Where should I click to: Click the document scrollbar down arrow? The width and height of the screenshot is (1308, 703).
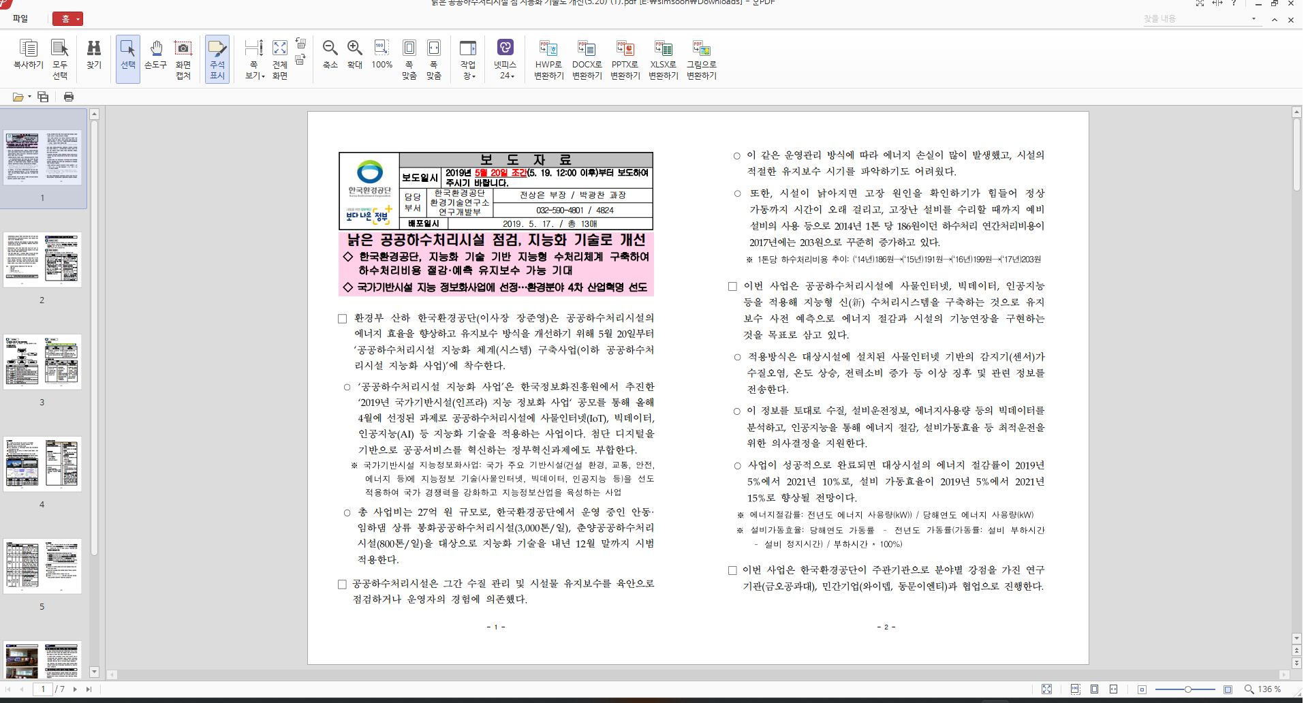[1296, 638]
